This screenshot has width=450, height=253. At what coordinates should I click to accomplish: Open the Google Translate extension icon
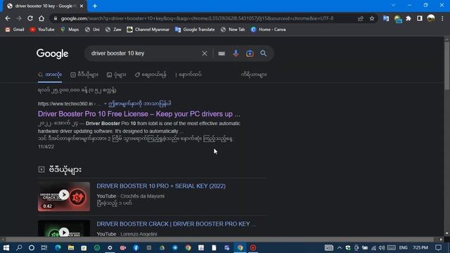click(x=386, y=18)
